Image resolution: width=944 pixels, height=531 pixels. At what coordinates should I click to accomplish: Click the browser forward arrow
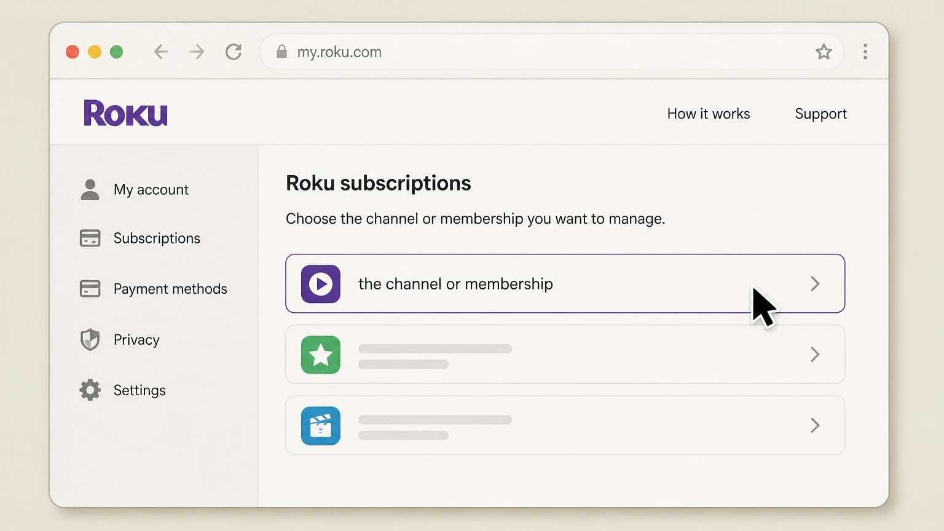tap(197, 52)
